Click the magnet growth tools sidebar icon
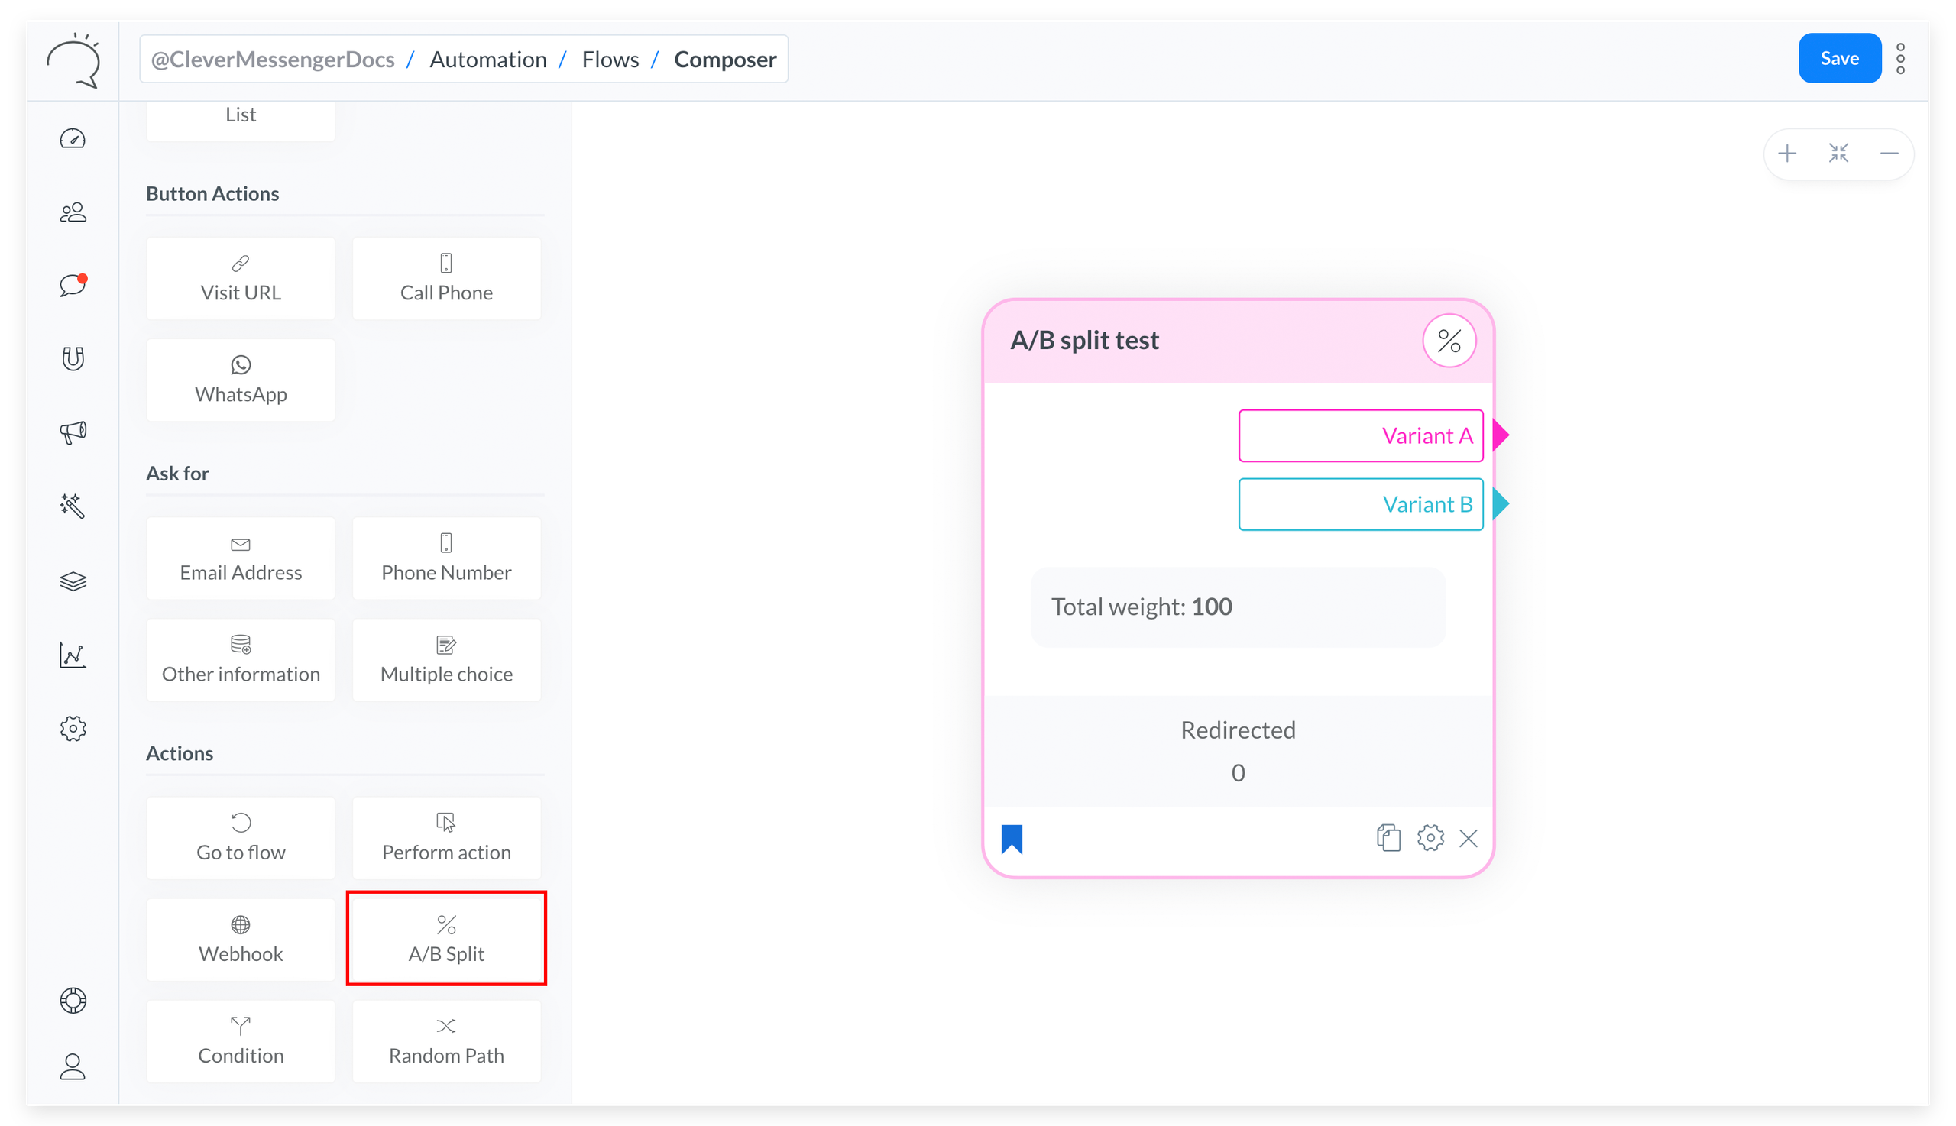This screenshot has height=1126, width=1956. click(x=73, y=358)
